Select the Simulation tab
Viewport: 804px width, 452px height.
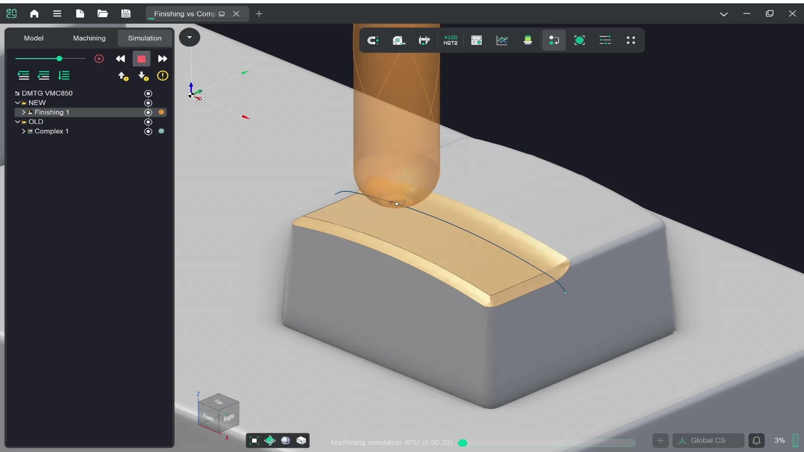[x=144, y=38]
